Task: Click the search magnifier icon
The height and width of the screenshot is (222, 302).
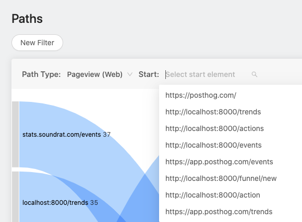Action: [255, 74]
